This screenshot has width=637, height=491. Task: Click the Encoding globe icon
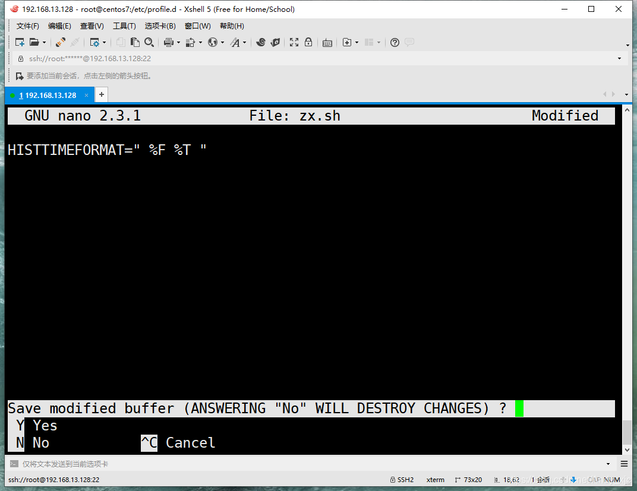pyautogui.click(x=213, y=42)
